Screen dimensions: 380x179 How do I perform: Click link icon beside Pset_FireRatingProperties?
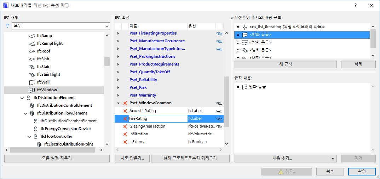219,33
